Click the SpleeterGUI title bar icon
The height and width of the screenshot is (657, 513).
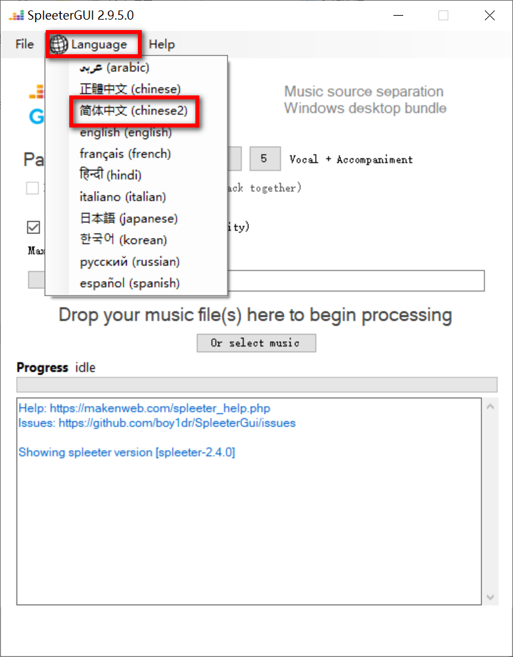[x=17, y=16]
